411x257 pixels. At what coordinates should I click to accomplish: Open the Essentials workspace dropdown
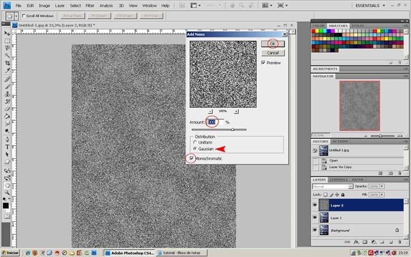370,6
